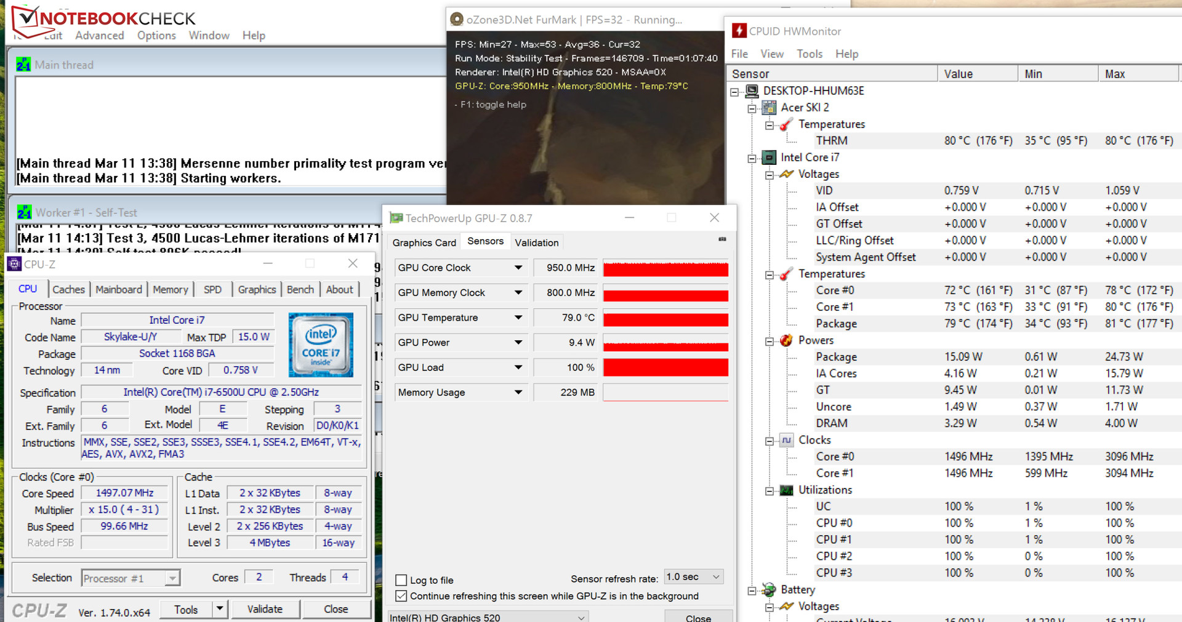This screenshot has height=622, width=1182.
Task: Open the GPU Load sensor dropdown
Action: [518, 367]
